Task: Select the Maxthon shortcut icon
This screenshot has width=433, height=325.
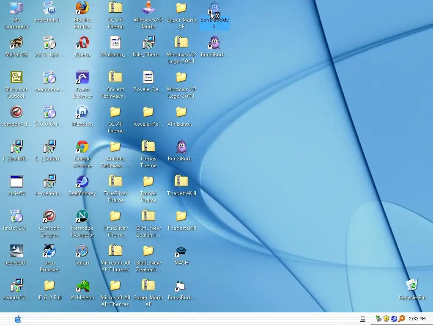Action: pyautogui.click(x=82, y=112)
